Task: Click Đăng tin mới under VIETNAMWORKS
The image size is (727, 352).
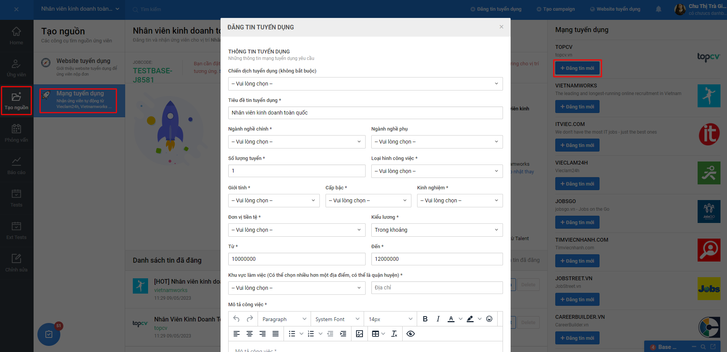Action: click(x=577, y=107)
